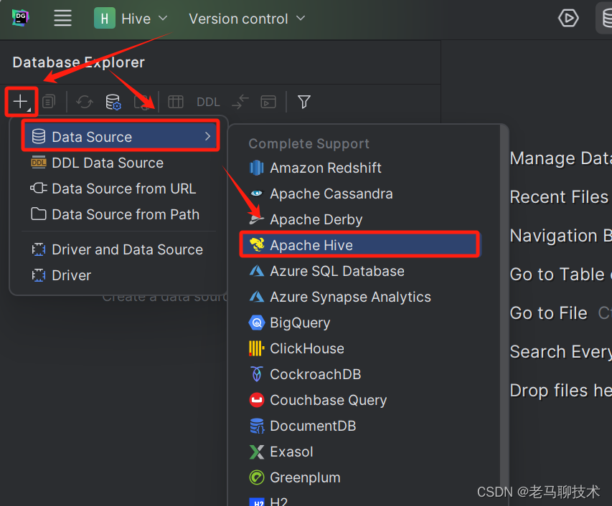Select Exasol data source
This screenshot has height=506, width=612.
click(x=361, y=452)
